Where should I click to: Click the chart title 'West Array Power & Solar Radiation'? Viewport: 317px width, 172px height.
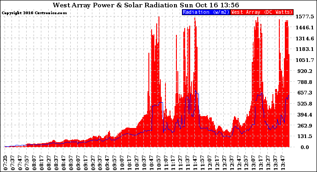[115, 5]
